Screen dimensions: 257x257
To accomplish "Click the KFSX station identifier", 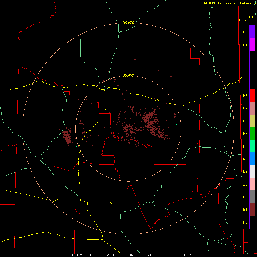I will [147, 255].
